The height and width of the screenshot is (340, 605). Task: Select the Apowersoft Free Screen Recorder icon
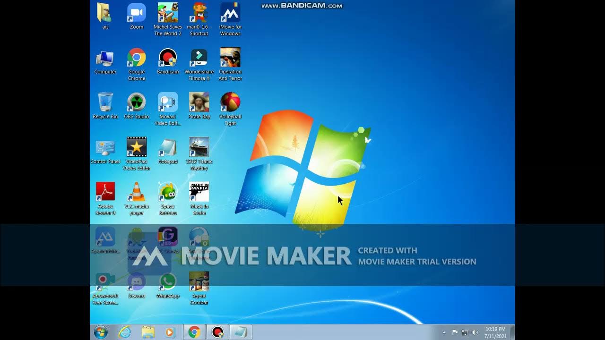tap(105, 289)
